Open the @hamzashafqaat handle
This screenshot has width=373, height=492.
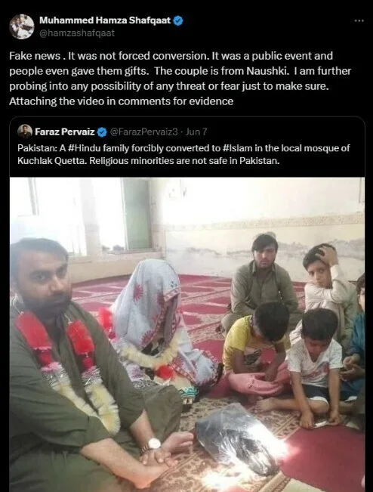(x=77, y=33)
